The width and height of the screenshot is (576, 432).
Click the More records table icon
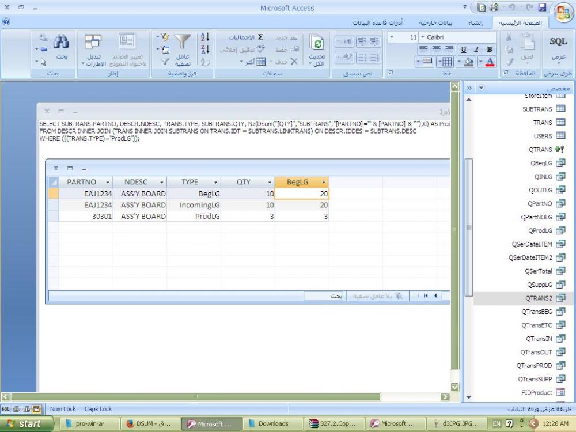(x=260, y=62)
